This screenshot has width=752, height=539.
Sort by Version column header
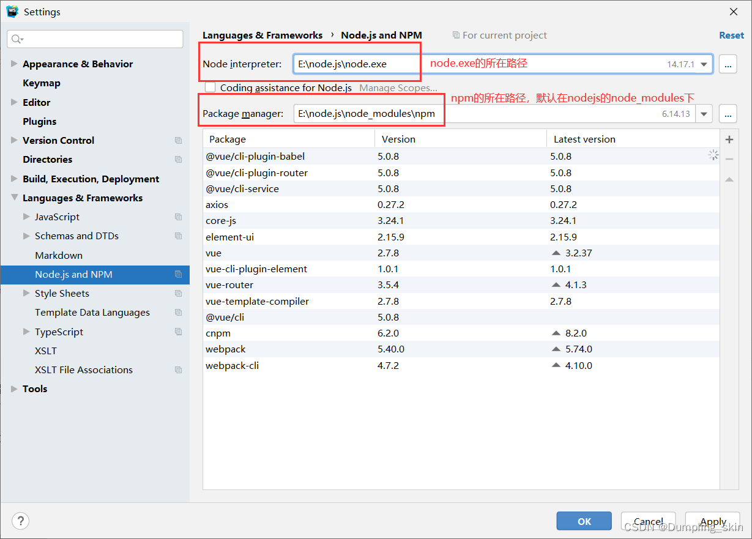pyautogui.click(x=461, y=139)
